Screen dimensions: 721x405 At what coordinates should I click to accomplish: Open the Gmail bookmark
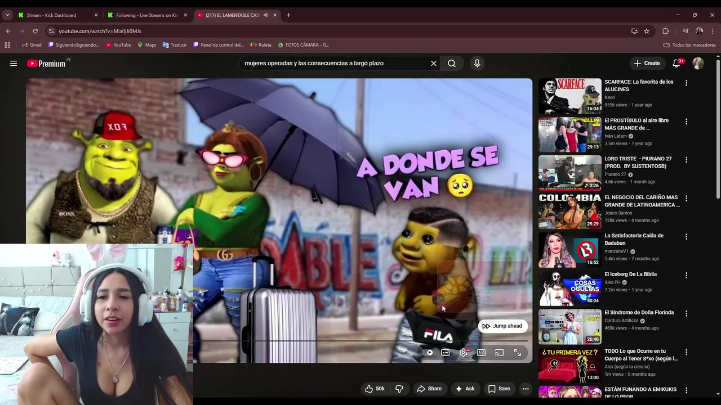(32, 45)
